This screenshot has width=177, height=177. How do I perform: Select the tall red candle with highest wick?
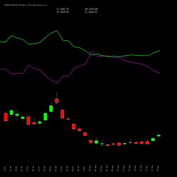click(57, 101)
